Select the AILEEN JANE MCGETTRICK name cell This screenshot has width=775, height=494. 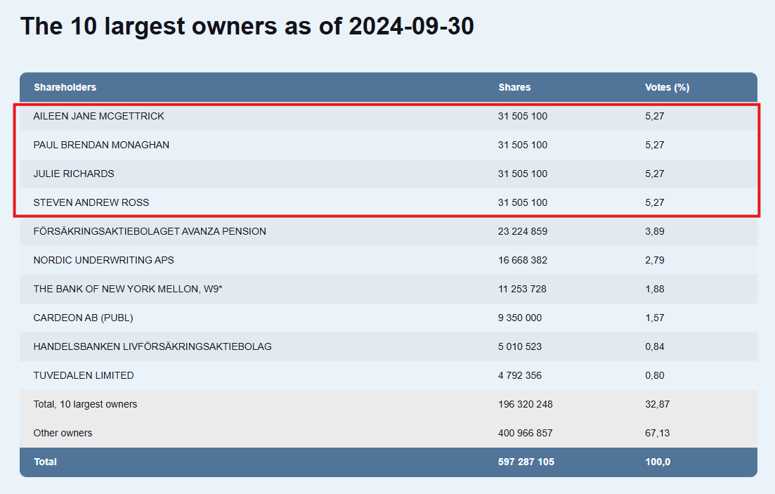[x=98, y=116]
